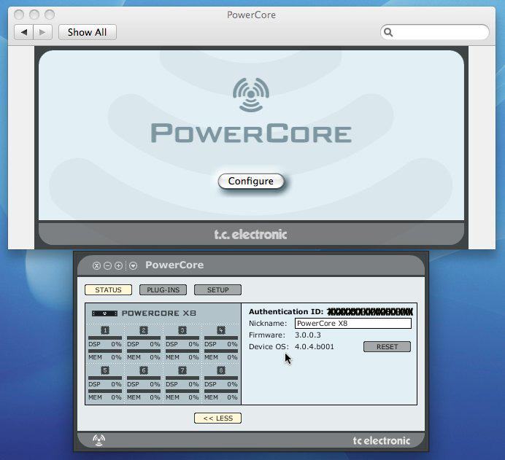This screenshot has width=505, height=460.
Task: Click the Device OS value 4.0.4.b001
Action: [315, 347]
